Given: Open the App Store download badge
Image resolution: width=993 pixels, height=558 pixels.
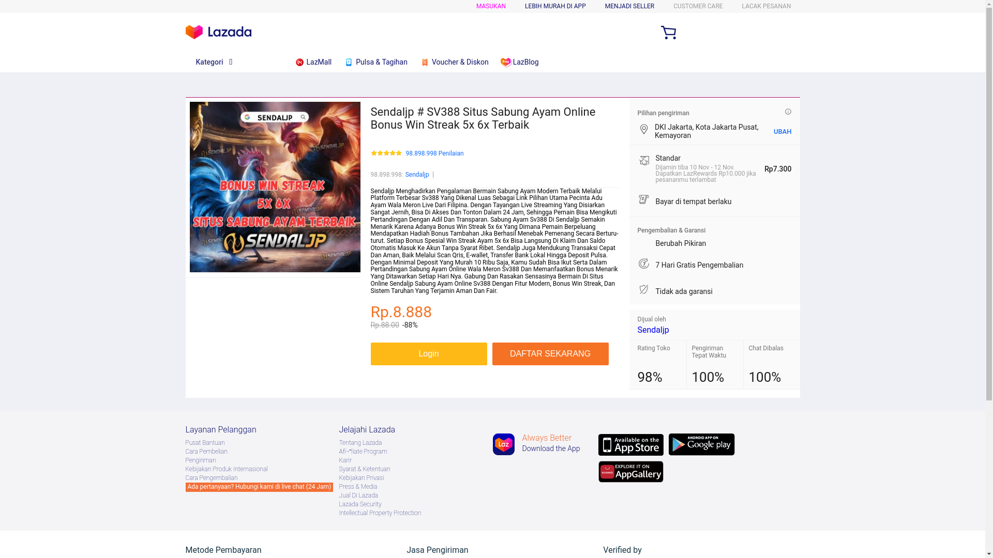Looking at the screenshot, I should pyautogui.click(x=630, y=445).
